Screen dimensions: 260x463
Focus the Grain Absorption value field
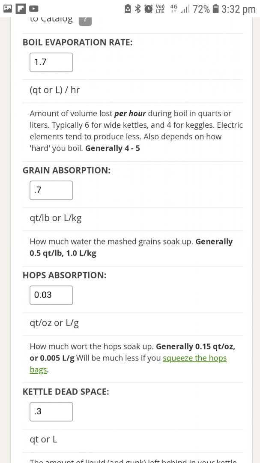51,190
